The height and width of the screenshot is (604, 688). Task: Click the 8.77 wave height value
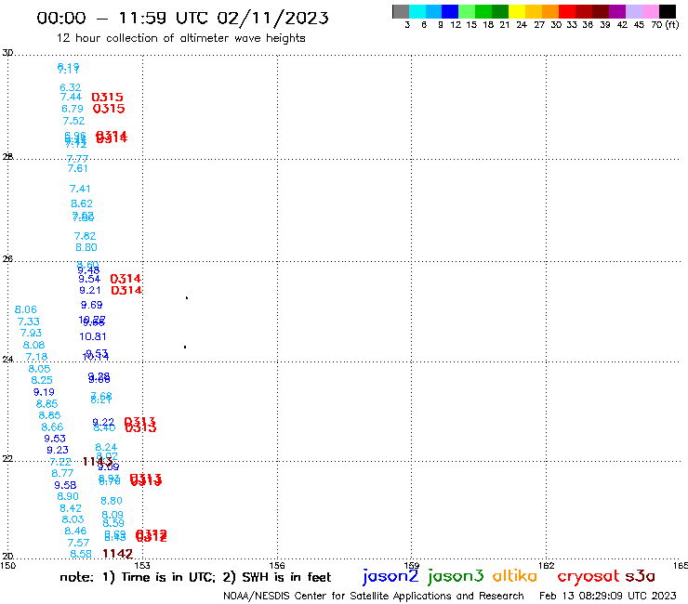62,473
